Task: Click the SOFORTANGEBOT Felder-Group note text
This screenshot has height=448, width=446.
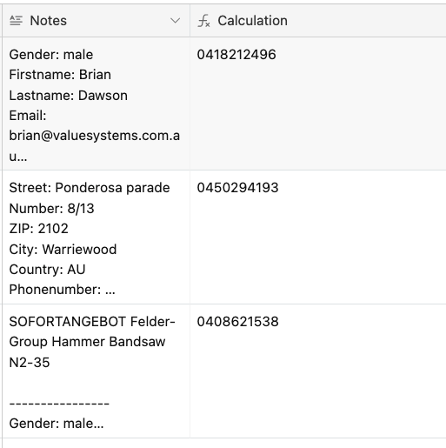Action: [x=92, y=331]
